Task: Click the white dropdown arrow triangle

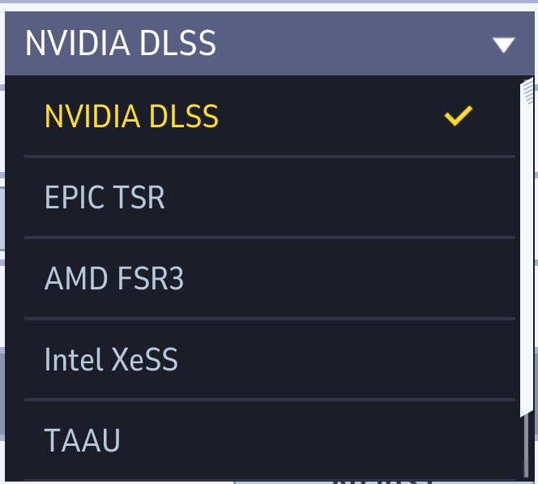Action: point(504,45)
